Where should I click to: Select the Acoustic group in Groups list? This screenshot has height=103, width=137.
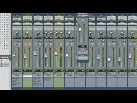7,64
